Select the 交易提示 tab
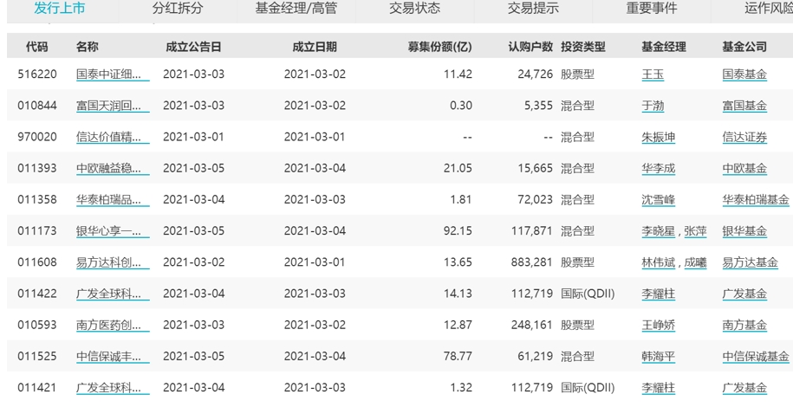The image size is (793, 407). (x=533, y=8)
